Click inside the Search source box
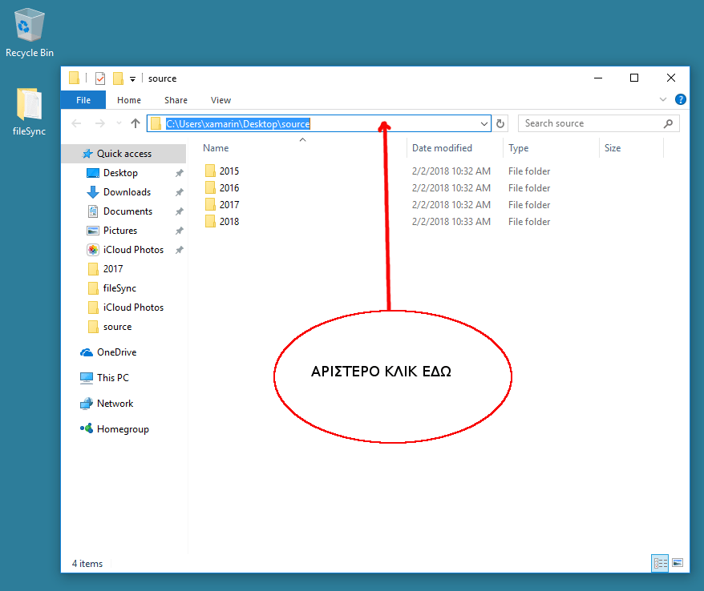 click(593, 123)
